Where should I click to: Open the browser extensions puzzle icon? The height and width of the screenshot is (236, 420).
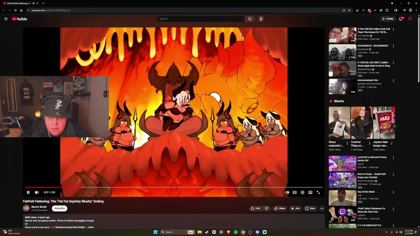tap(387, 10)
